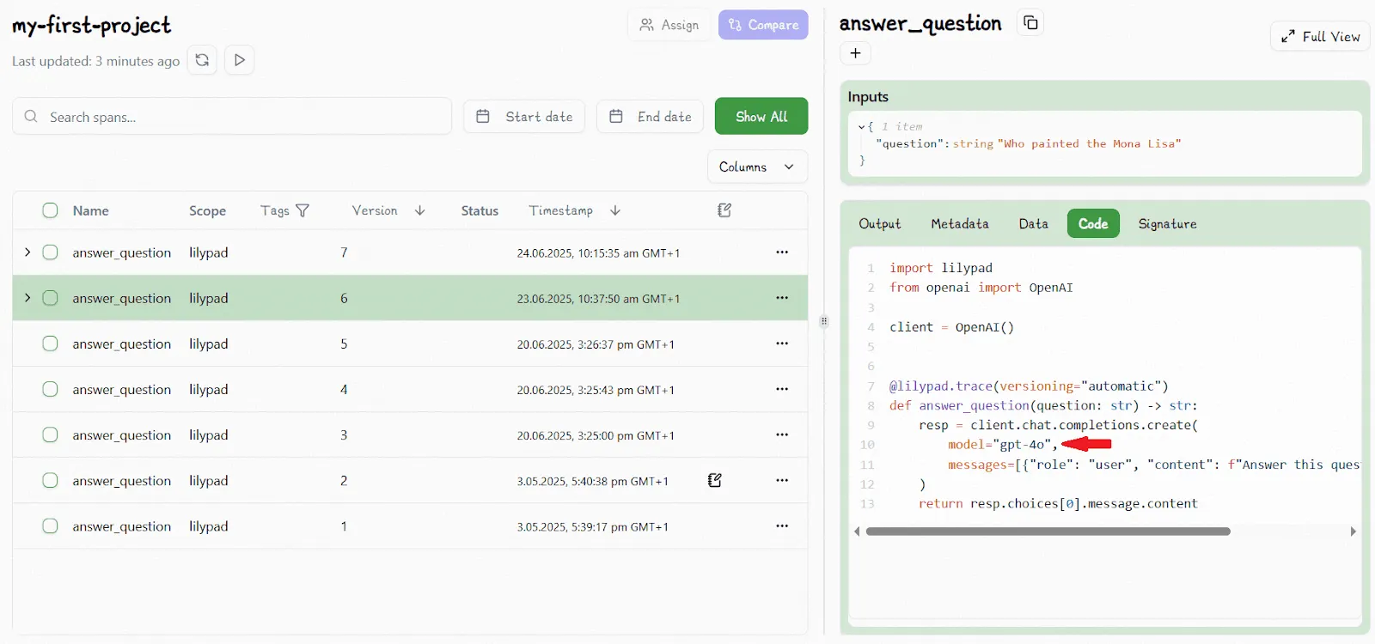Switch to the Signature tab
The height and width of the screenshot is (644, 1375).
1167,223
